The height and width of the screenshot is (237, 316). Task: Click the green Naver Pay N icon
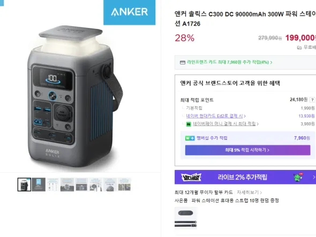point(189,124)
